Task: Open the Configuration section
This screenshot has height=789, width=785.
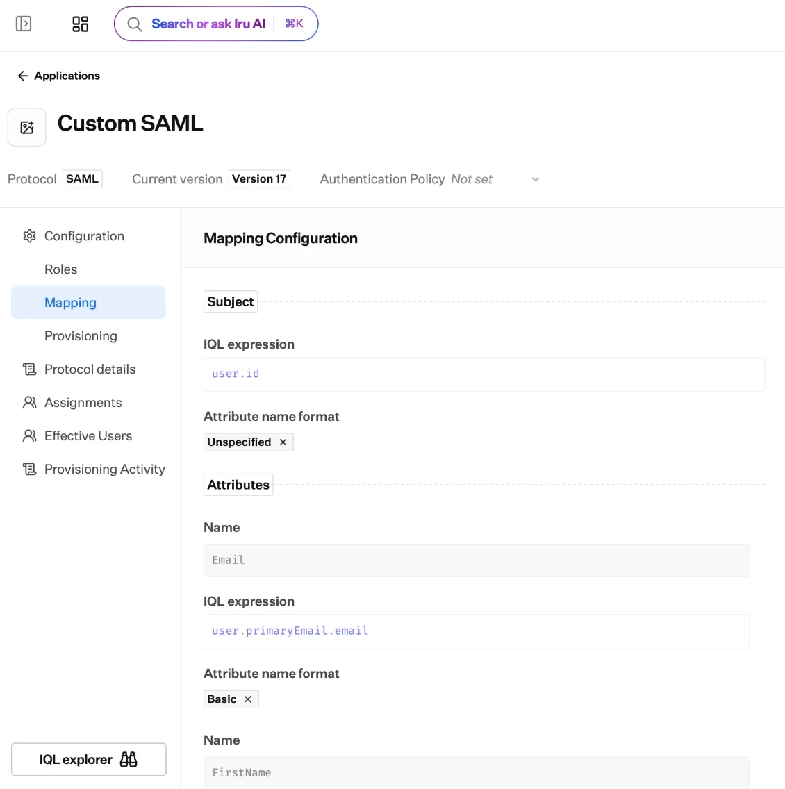Action: 84,236
